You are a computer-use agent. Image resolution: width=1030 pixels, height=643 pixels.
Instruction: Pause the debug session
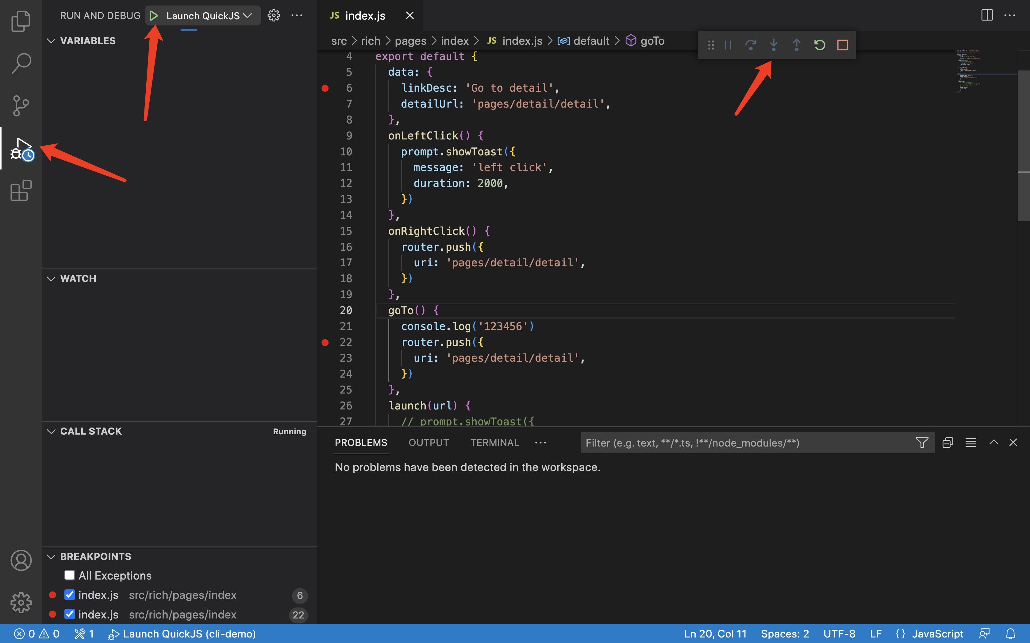coord(728,45)
